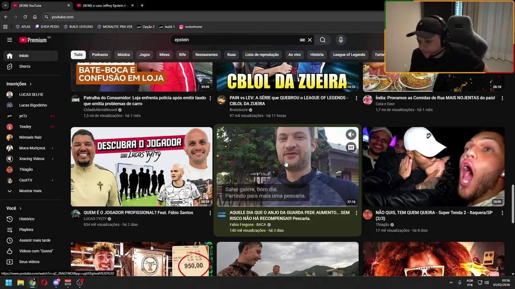Expand the Você section chevron
This screenshot has height=289, width=515.
pos(21,208)
